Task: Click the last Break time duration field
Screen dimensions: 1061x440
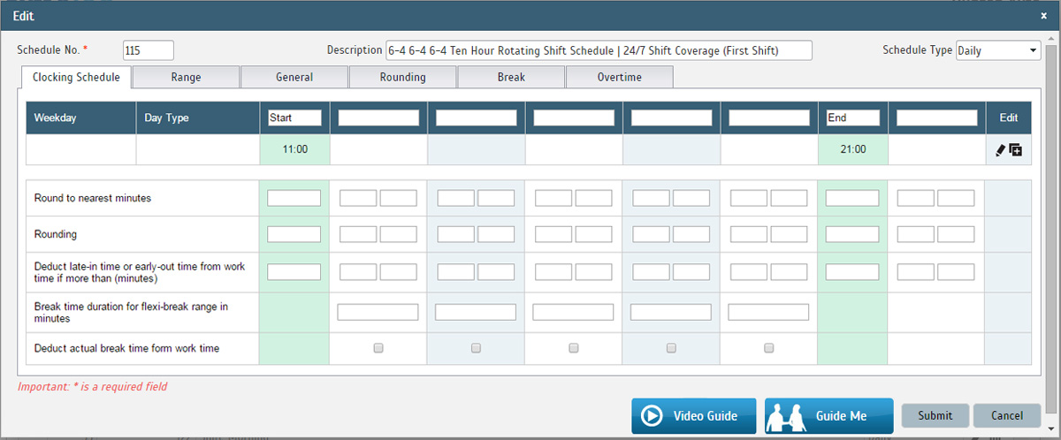Action: pos(768,312)
